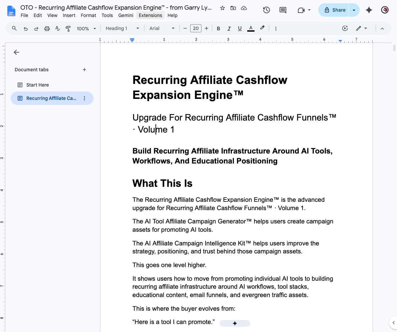Open the comments panel icon
397x332 pixels.
[283, 10]
